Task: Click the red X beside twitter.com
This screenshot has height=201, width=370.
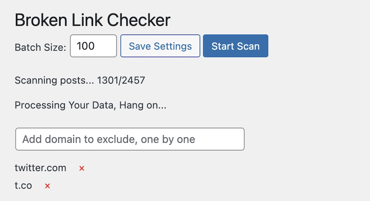Action: coord(82,168)
